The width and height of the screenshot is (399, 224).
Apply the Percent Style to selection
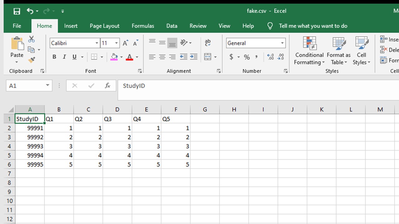247,57
